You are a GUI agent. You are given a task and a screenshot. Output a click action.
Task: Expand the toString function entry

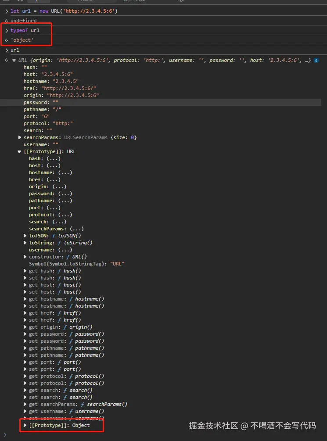pos(25,243)
